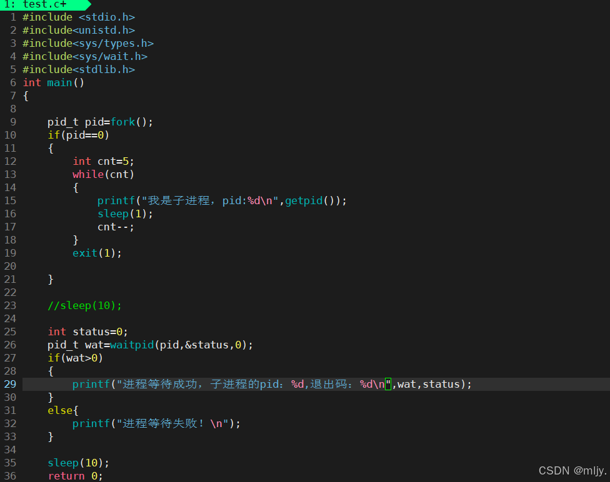Click line number 20 in gutter
Viewport: 610px width, 482px height.
[x=10, y=266]
